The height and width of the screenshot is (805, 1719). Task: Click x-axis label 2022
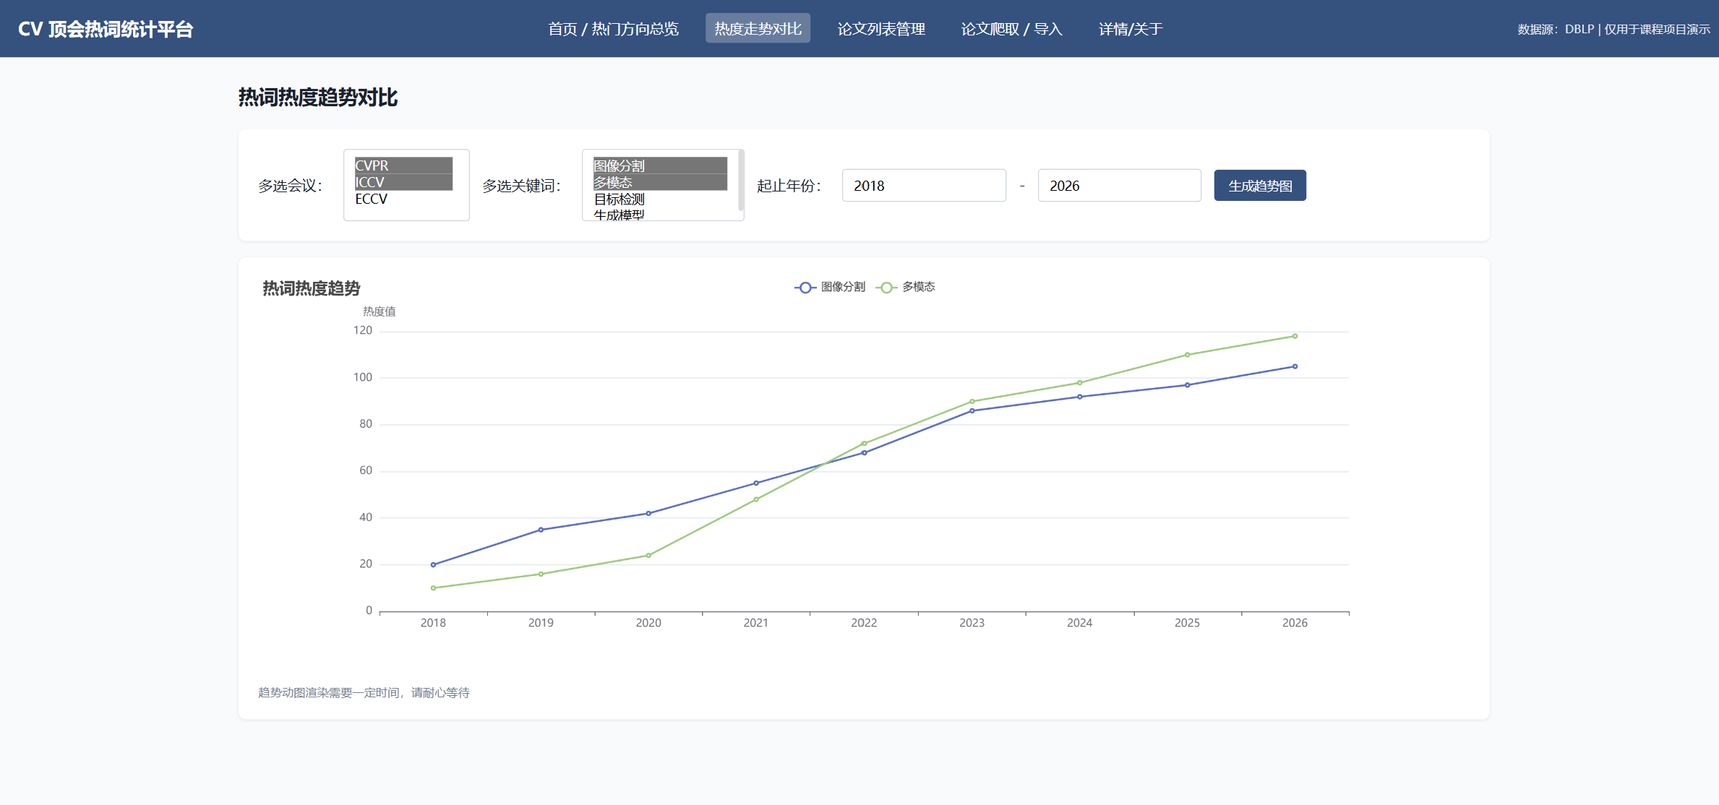864,623
